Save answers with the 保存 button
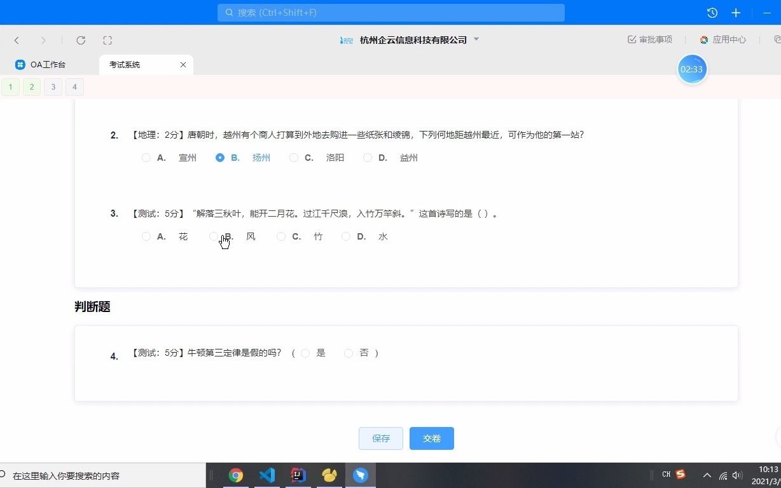Screen dimensions: 781x488 pos(380,438)
